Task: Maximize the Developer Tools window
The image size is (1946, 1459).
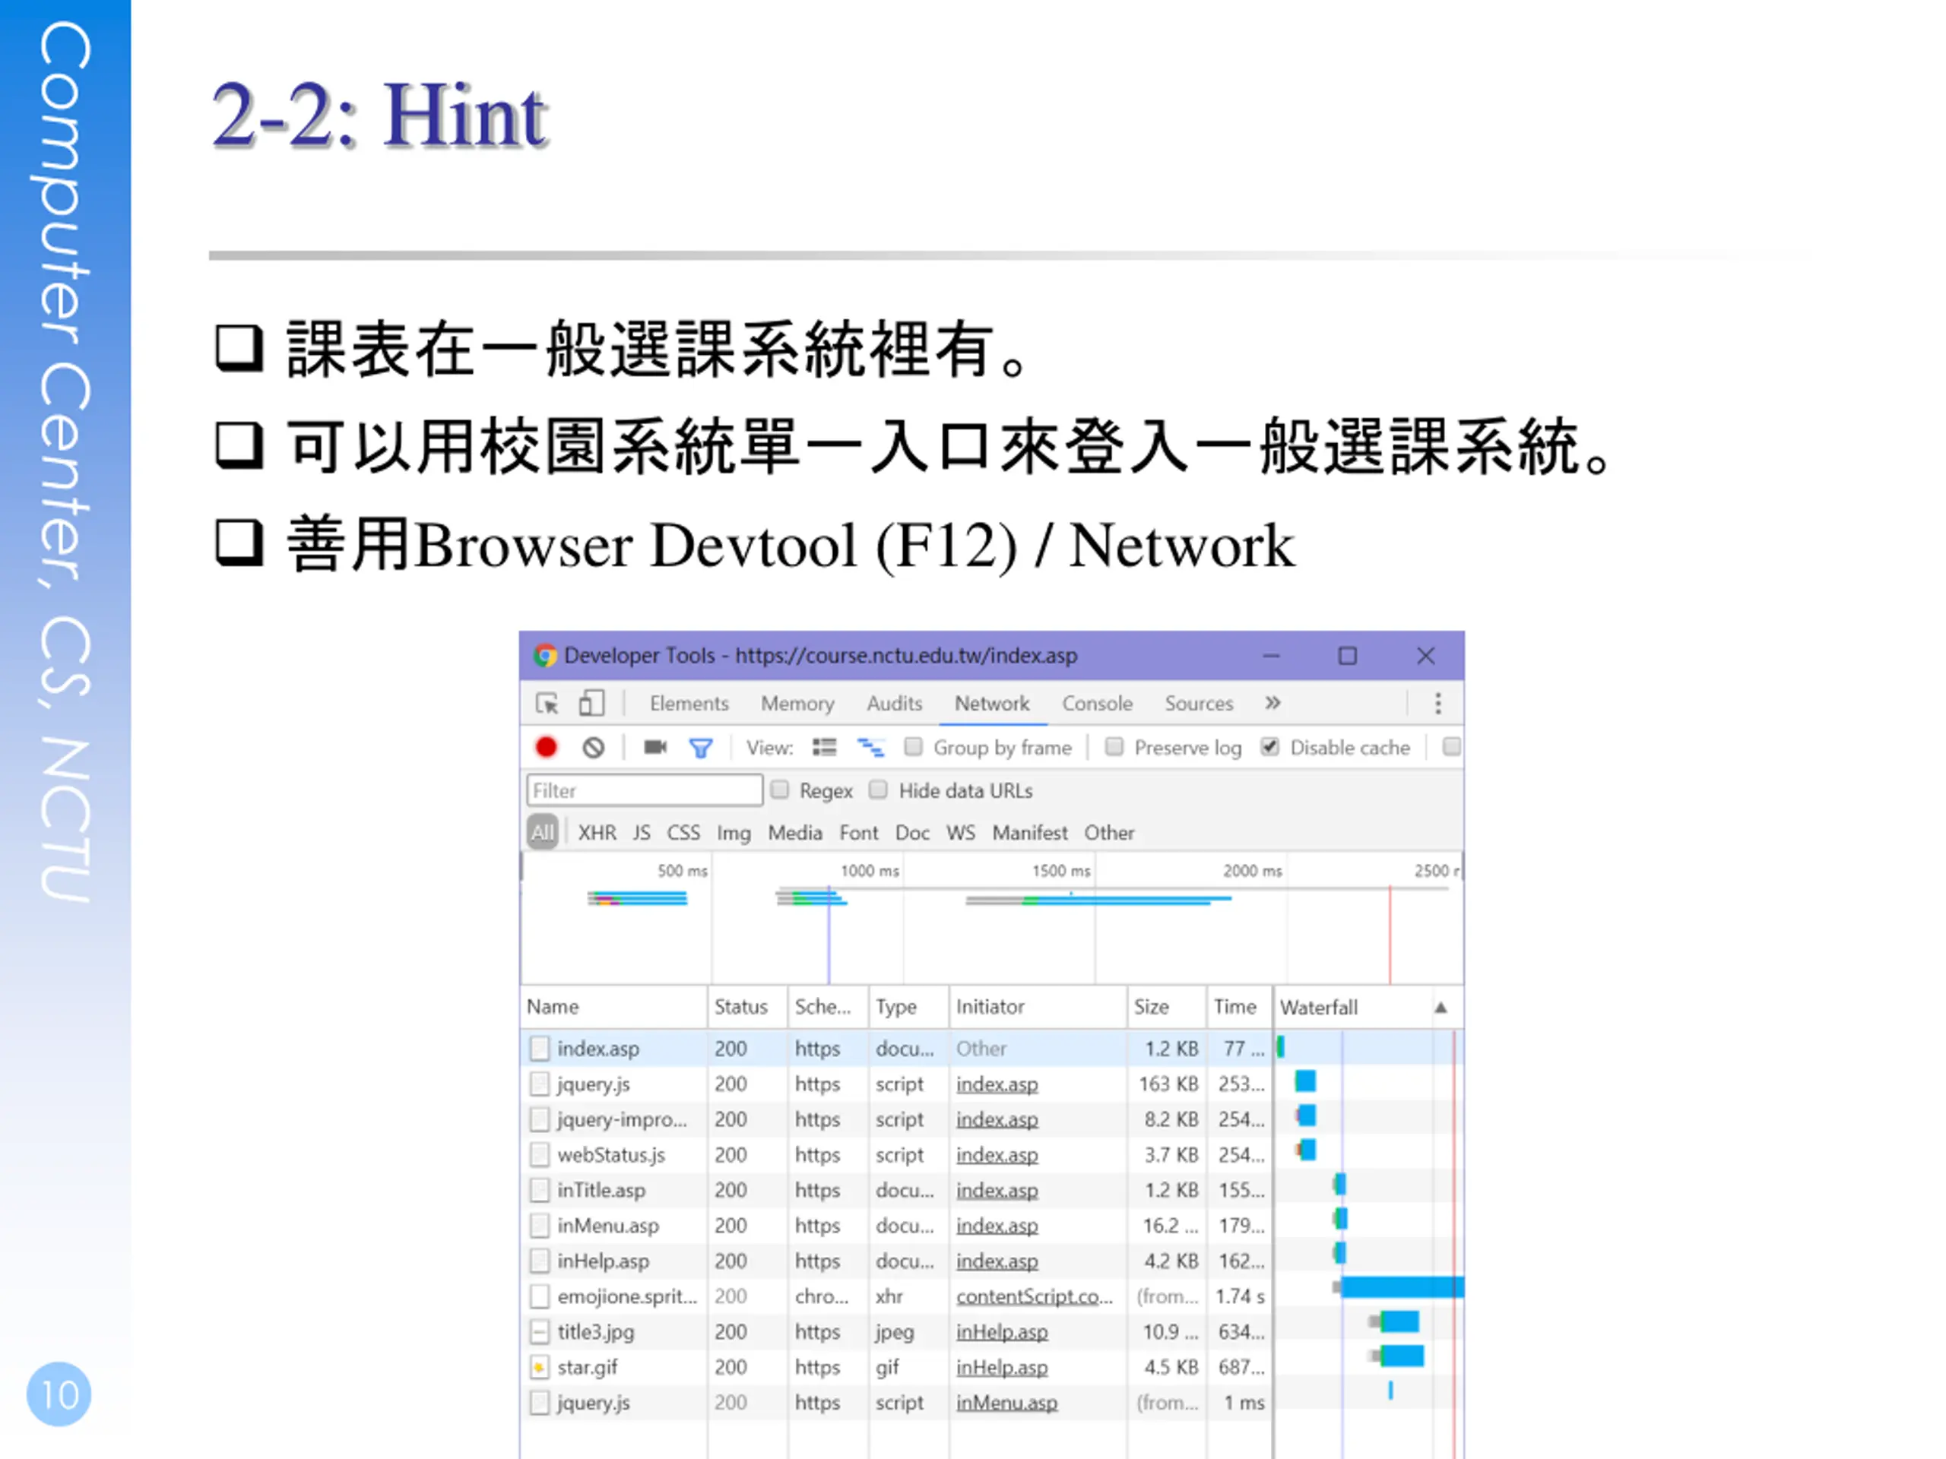Action: [1348, 656]
